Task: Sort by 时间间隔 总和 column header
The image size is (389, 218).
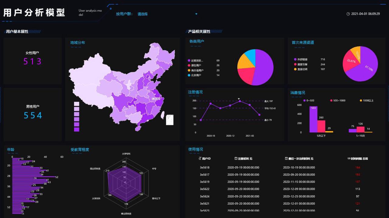Action: click(358, 158)
